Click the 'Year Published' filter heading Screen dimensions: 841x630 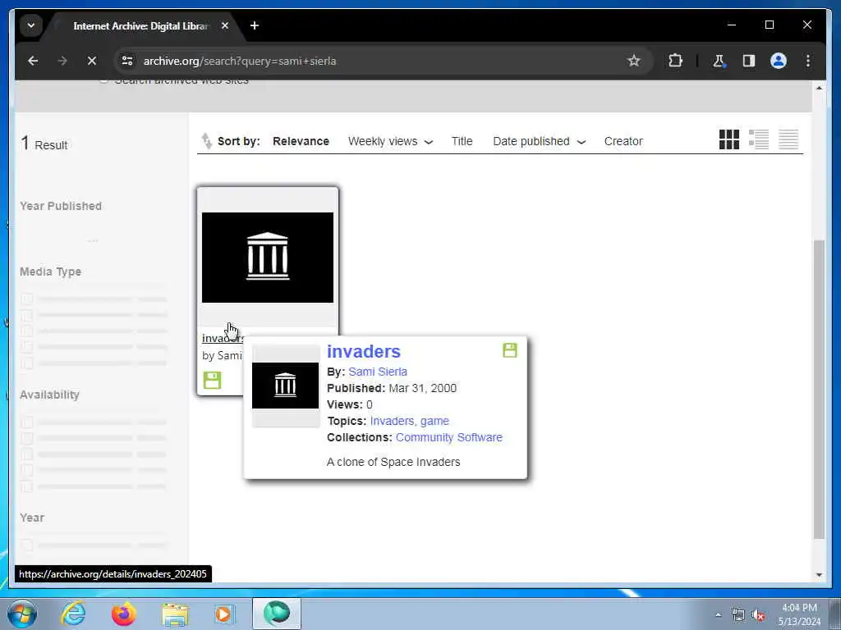pyautogui.click(x=61, y=206)
